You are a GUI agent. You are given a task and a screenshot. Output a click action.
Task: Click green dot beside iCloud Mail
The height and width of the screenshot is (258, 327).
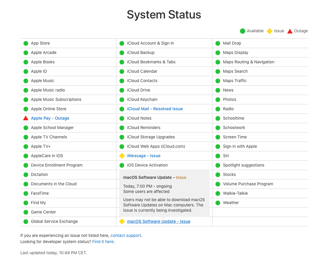point(122,109)
